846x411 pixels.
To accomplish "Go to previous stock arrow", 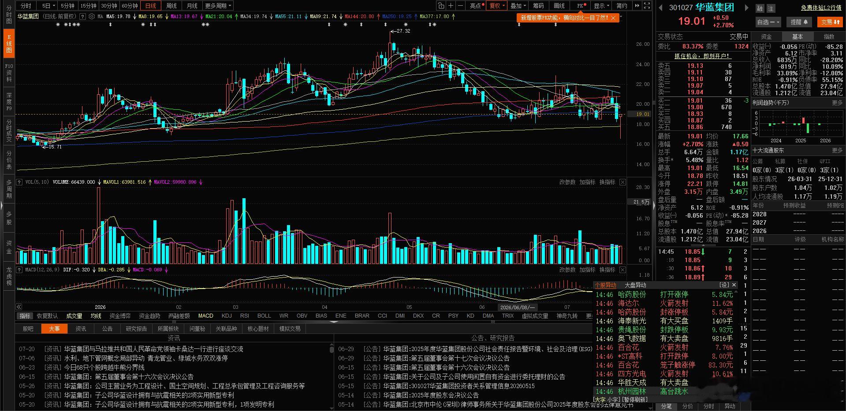I will 660,7.
